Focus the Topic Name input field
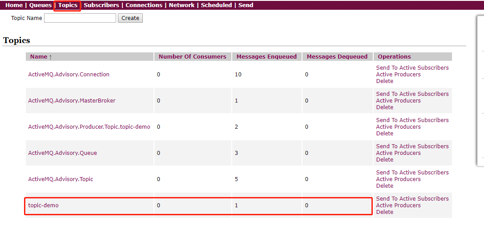The image size is (484, 225). pyautogui.click(x=80, y=18)
